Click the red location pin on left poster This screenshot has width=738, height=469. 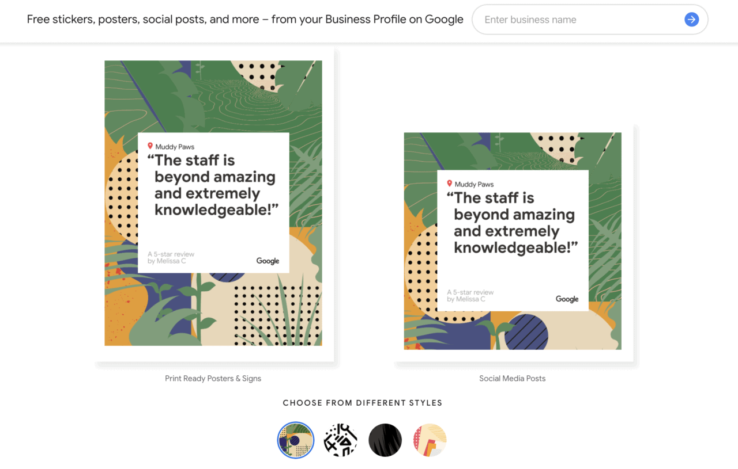pos(150,146)
